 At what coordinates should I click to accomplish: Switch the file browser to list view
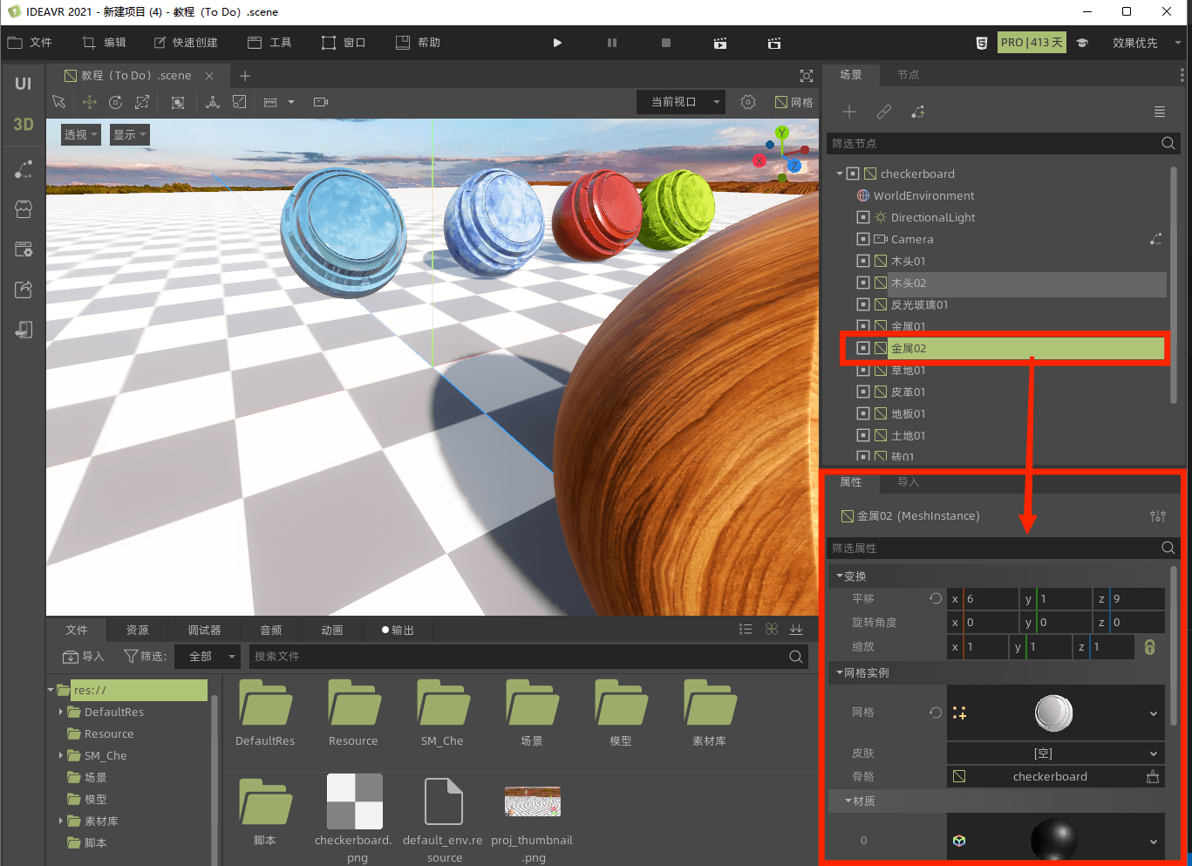click(x=746, y=629)
